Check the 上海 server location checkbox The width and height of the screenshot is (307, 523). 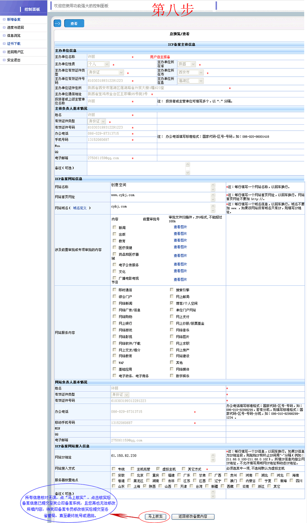pos(129,486)
